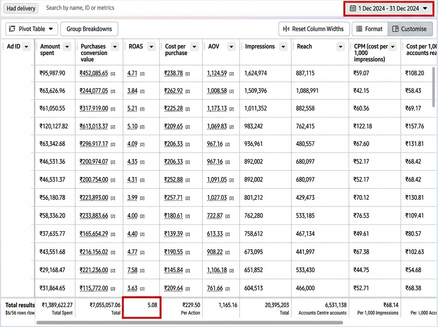
Task: Select total spent ₹1,389,622.27
Action: (57, 305)
